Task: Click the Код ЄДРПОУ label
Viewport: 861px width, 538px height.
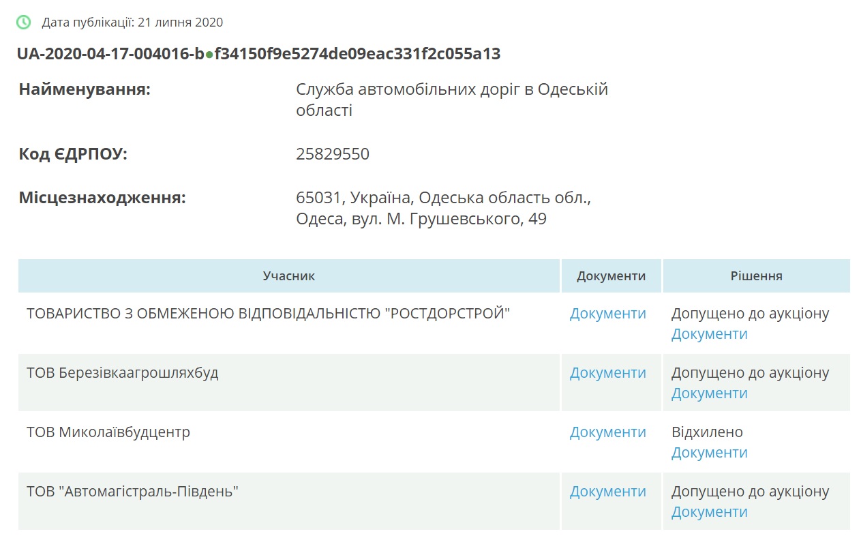Action: (x=73, y=154)
